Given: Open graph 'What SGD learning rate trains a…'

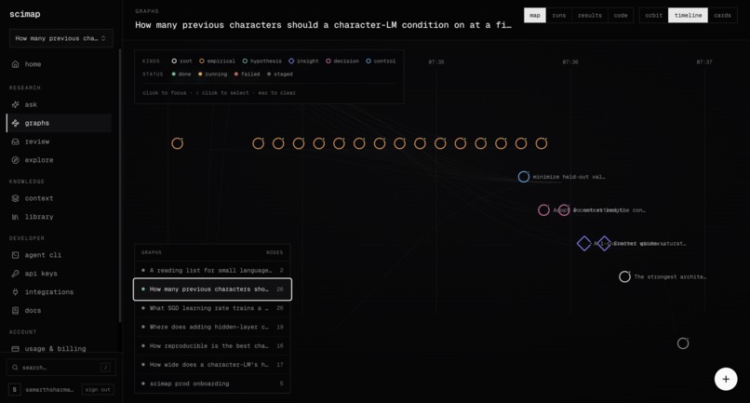Looking at the screenshot, I should pos(212,308).
